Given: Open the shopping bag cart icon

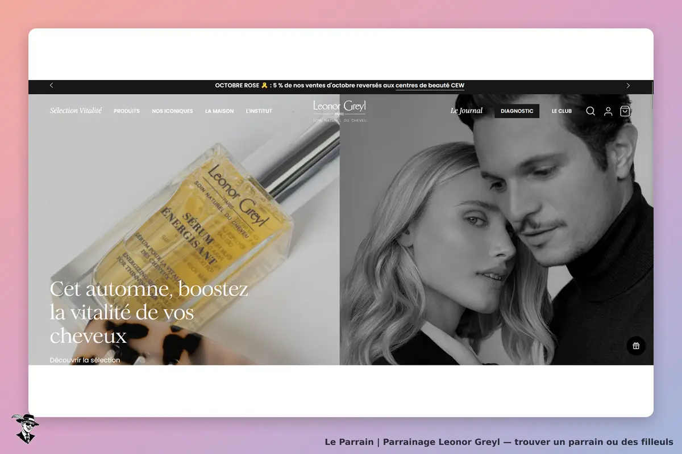Looking at the screenshot, I should click(x=625, y=111).
